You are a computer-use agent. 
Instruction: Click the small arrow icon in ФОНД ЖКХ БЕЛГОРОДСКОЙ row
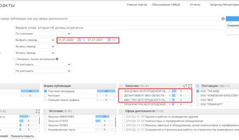tap(170, 91)
